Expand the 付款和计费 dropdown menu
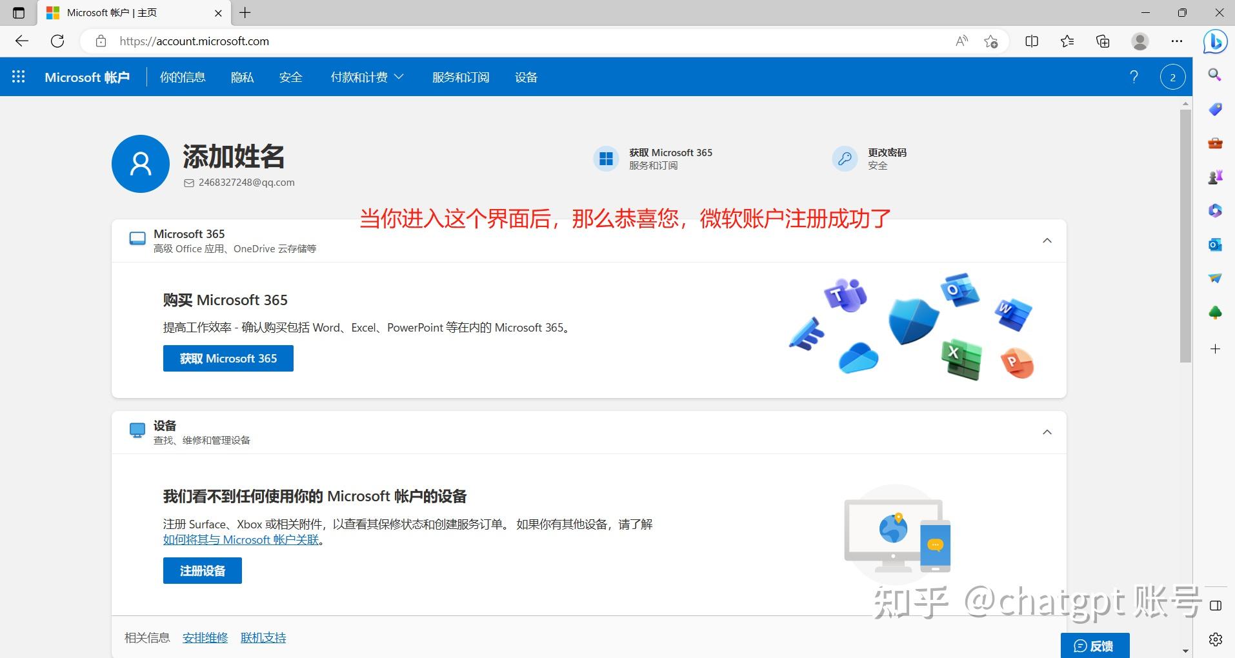The image size is (1235, 658). [367, 77]
